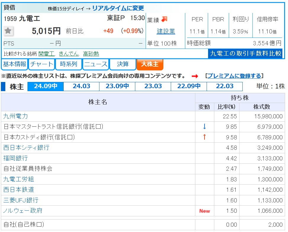Select the 22.09中 period tab
The height and width of the screenshot is (232, 288).
(189, 86)
